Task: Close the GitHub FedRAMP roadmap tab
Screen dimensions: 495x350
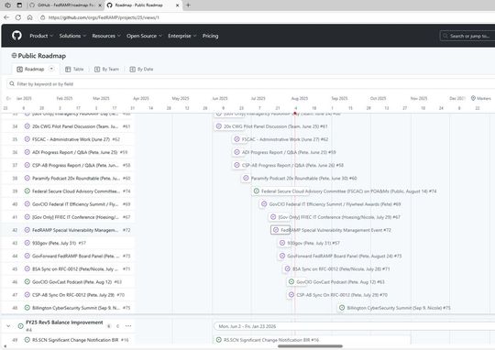Action: coord(99,5)
